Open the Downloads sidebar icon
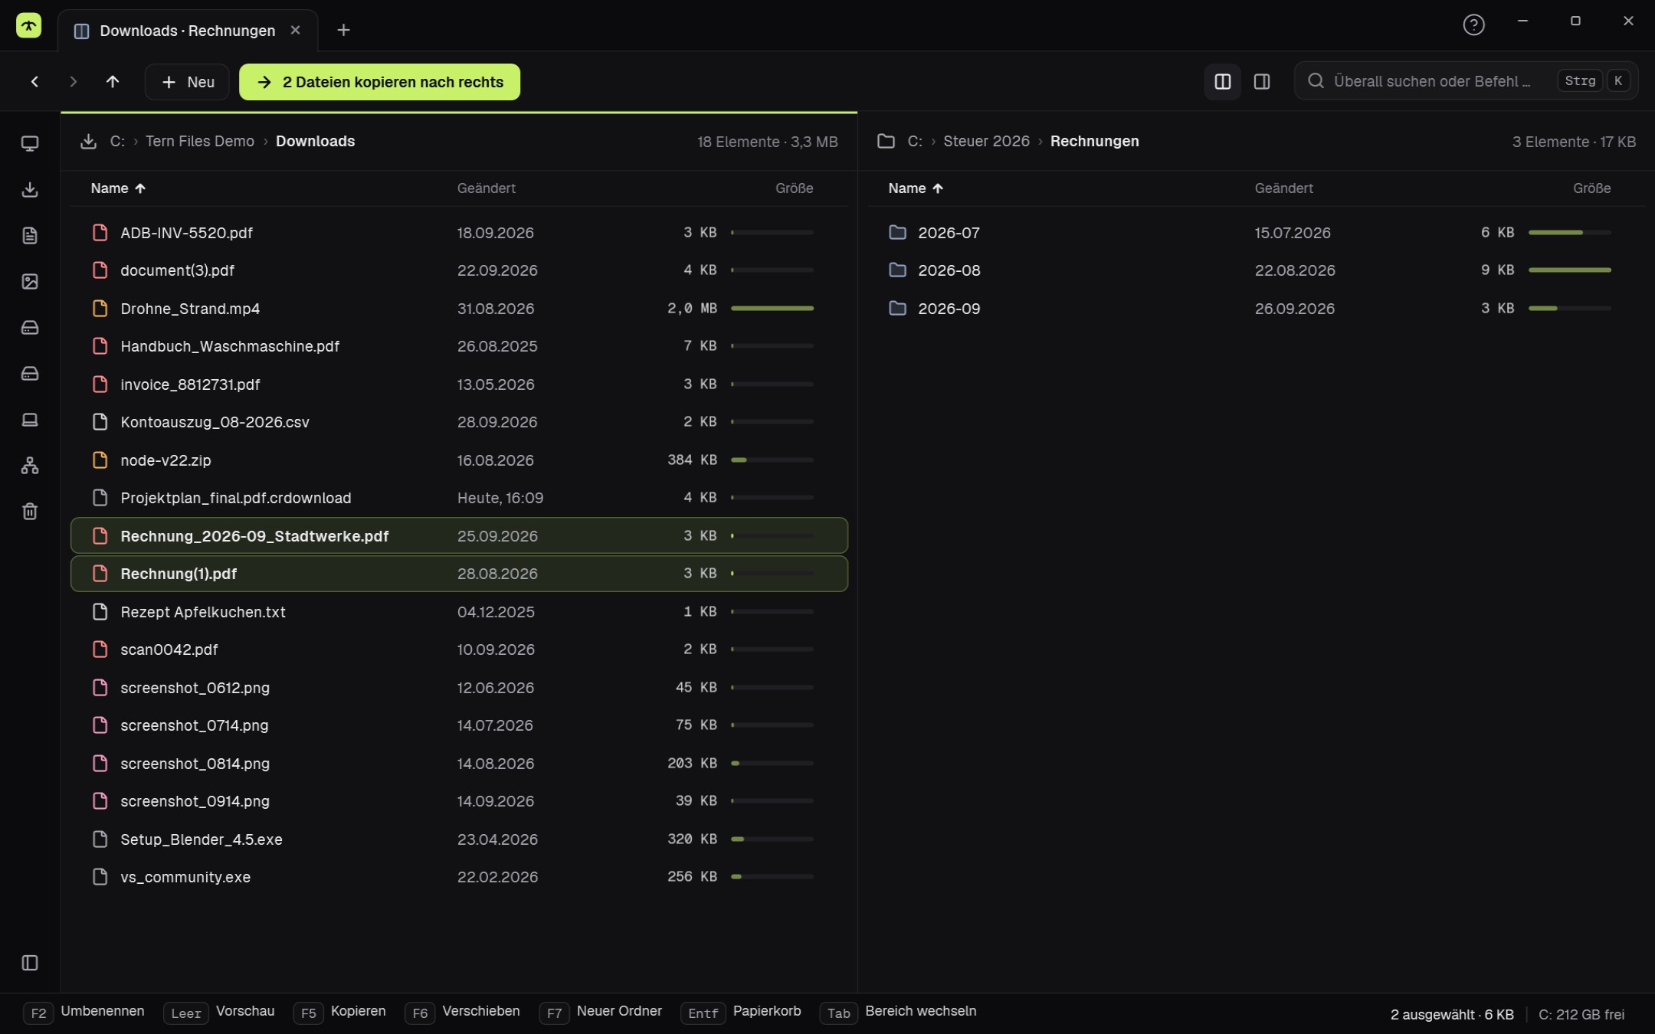The height and width of the screenshot is (1034, 1655). point(30,189)
